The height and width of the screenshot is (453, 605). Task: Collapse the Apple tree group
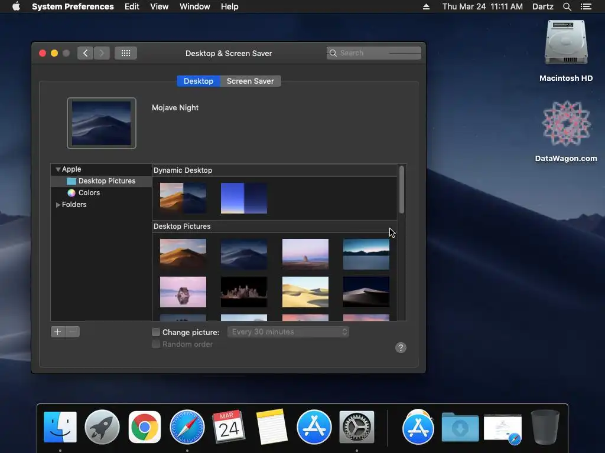[58, 169]
